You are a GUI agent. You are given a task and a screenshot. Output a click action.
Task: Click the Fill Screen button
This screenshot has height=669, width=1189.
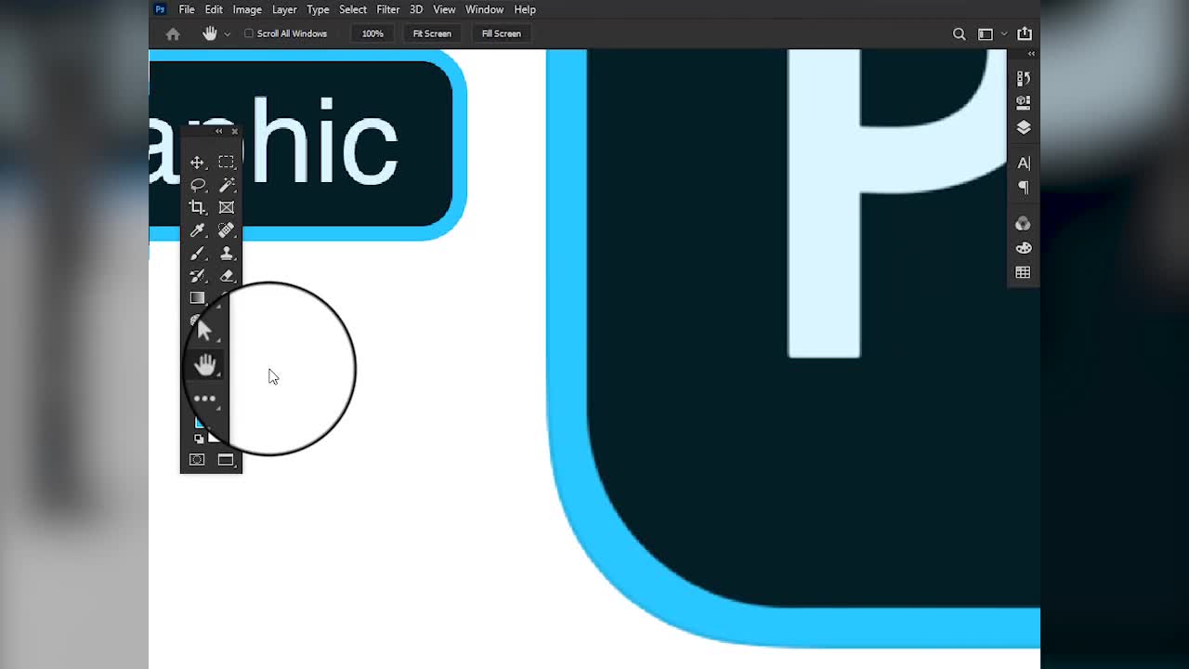pos(502,33)
